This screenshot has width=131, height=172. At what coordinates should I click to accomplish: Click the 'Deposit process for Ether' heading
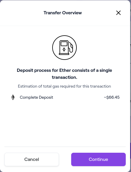[64, 74]
